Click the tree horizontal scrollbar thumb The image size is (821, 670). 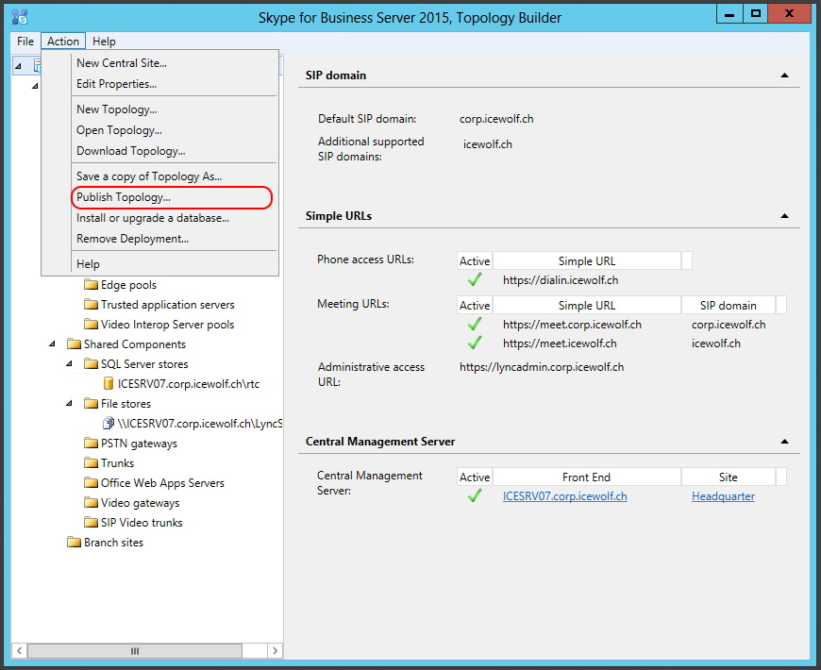(x=135, y=650)
